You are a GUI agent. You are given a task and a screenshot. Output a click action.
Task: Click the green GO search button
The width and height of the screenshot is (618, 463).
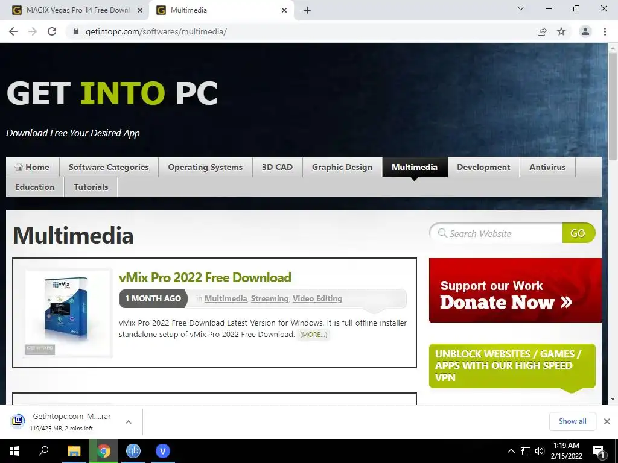578,233
